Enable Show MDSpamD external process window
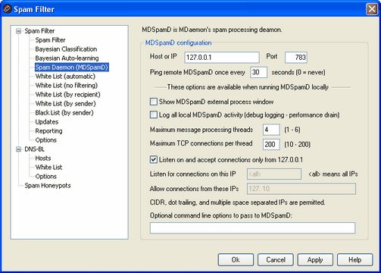Screen dimensions: 381x273 tap(154, 102)
